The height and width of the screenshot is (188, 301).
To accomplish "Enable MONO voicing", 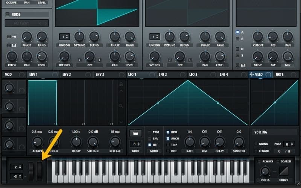I will tap(256, 144).
